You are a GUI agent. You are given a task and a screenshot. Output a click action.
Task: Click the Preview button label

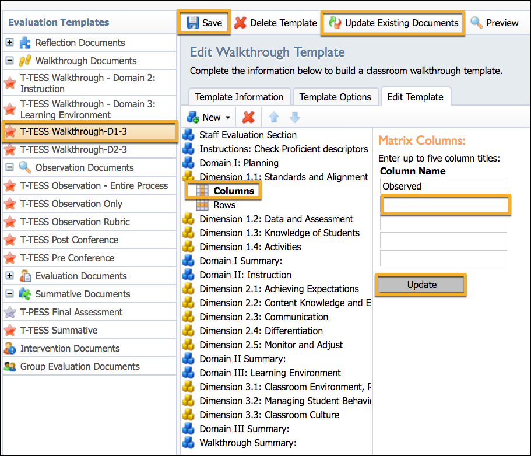click(x=502, y=23)
